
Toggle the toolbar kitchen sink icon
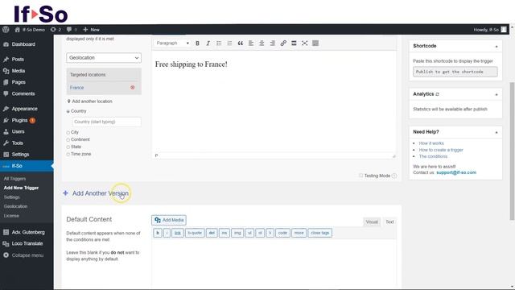(x=315, y=43)
